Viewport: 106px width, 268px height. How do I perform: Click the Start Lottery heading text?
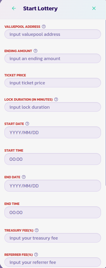point(40,8)
